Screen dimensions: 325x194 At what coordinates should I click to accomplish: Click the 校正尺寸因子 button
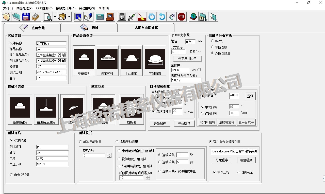(x=187, y=59)
